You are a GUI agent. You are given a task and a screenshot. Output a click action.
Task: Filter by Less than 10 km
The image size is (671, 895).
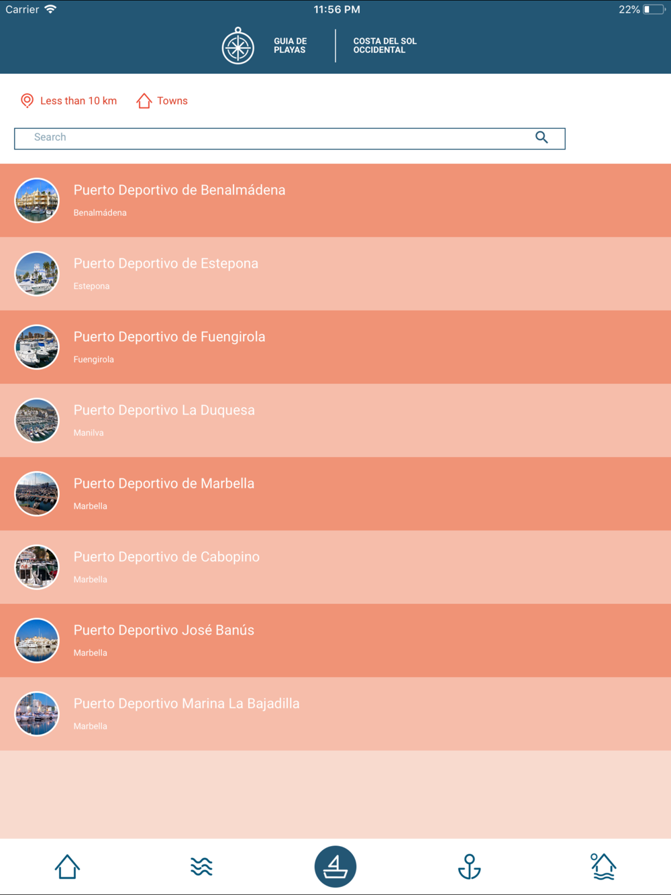click(x=79, y=101)
